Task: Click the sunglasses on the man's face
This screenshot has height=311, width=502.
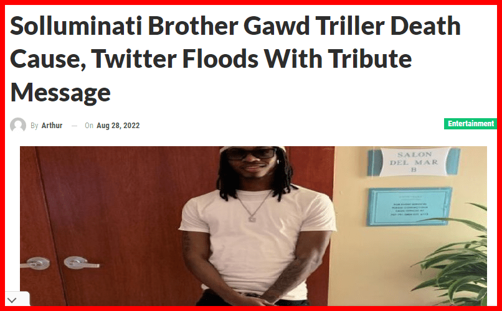Action: tap(250, 154)
